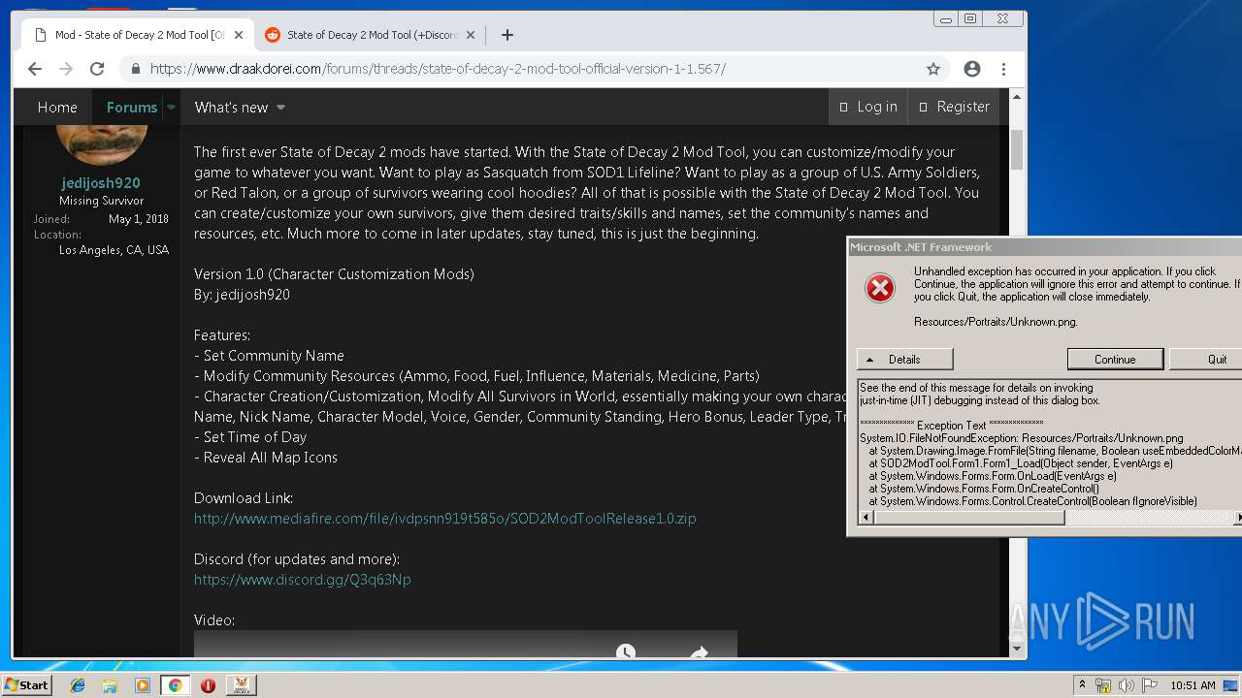Open the What's new menu item

pyautogui.click(x=231, y=108)
